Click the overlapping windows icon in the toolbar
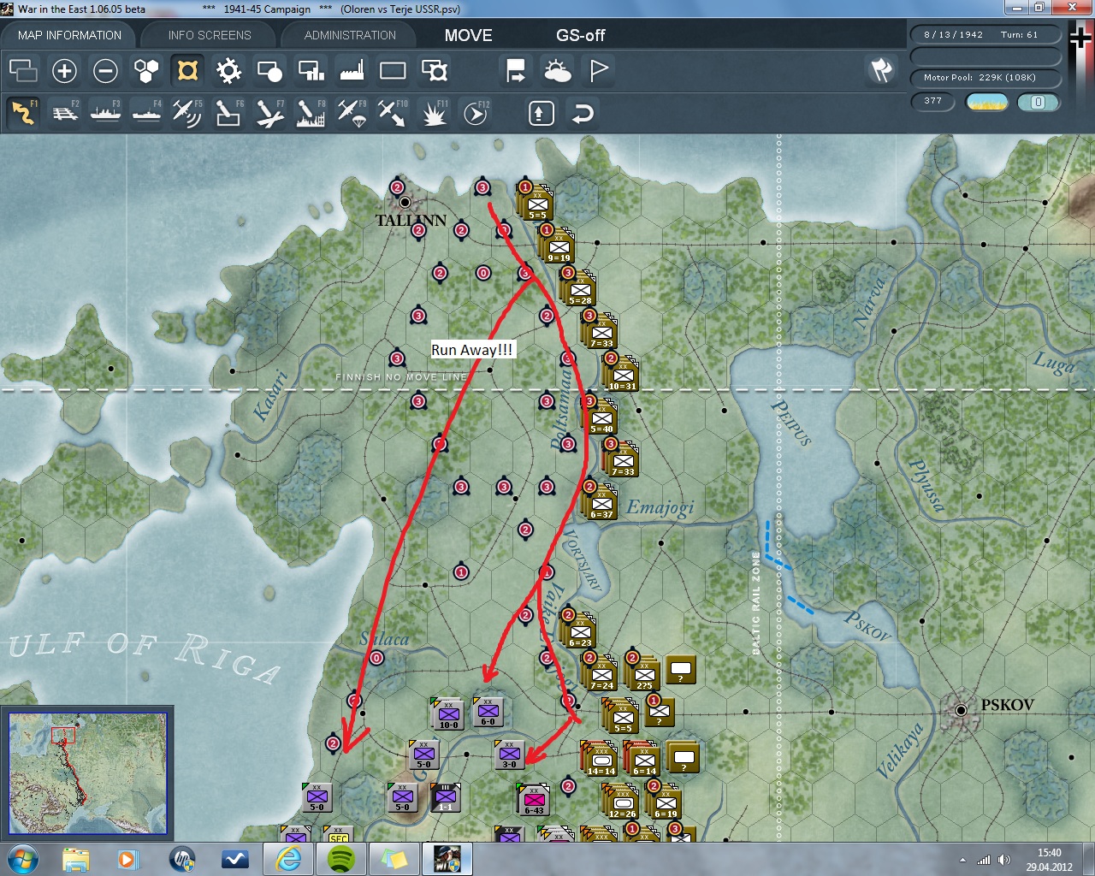 pyautogui.click(x=23, y=70)
